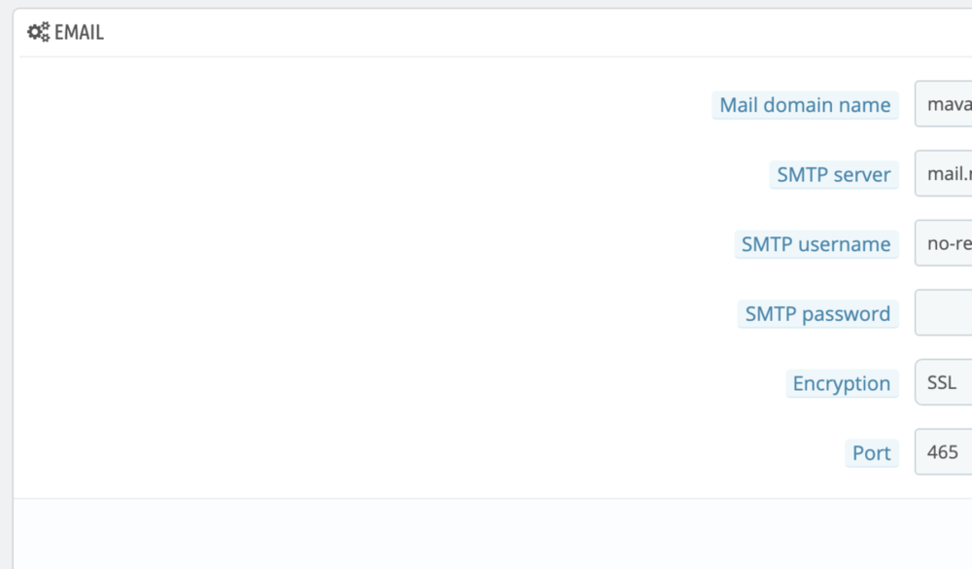Click the SSL value in Encryption
The image size is (972, 569).
[x=940, y=383]
